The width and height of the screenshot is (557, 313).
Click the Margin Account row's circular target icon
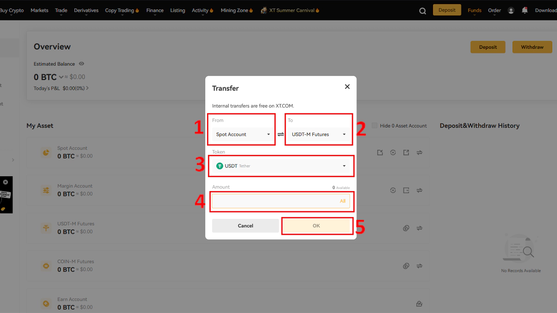pos(393,190)
